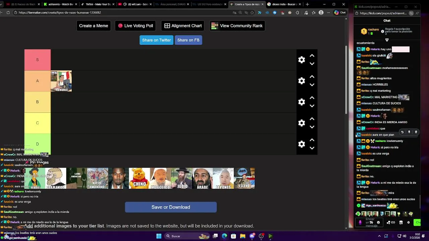This screenshot has height=241, width=429.
Task: Move tier S row up with arrow
Action: tap(312, 56)
